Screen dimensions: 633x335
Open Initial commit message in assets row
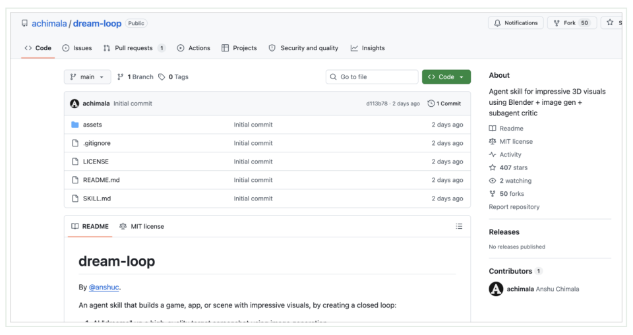click(253, 125)
